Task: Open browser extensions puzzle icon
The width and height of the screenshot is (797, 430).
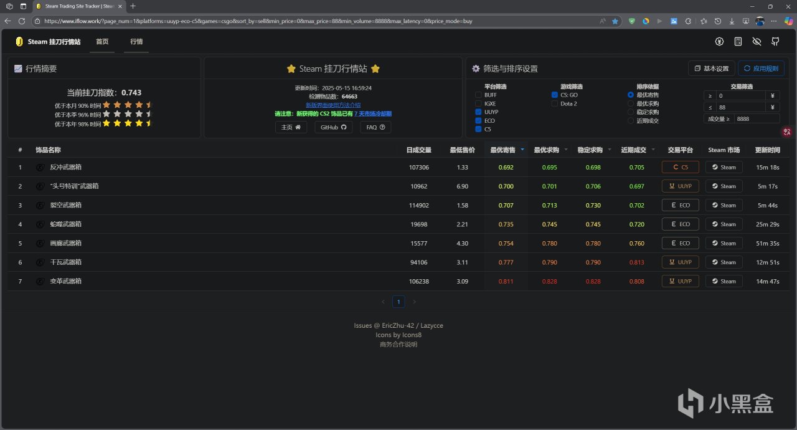Action: coord(688,21)
